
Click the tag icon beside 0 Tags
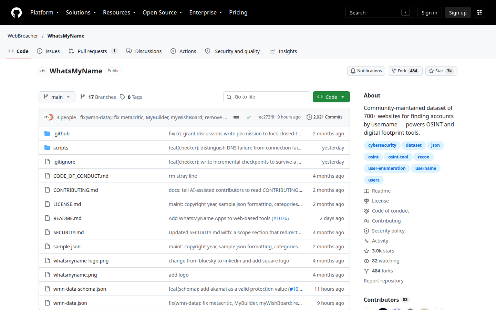[x=122, y=97]
